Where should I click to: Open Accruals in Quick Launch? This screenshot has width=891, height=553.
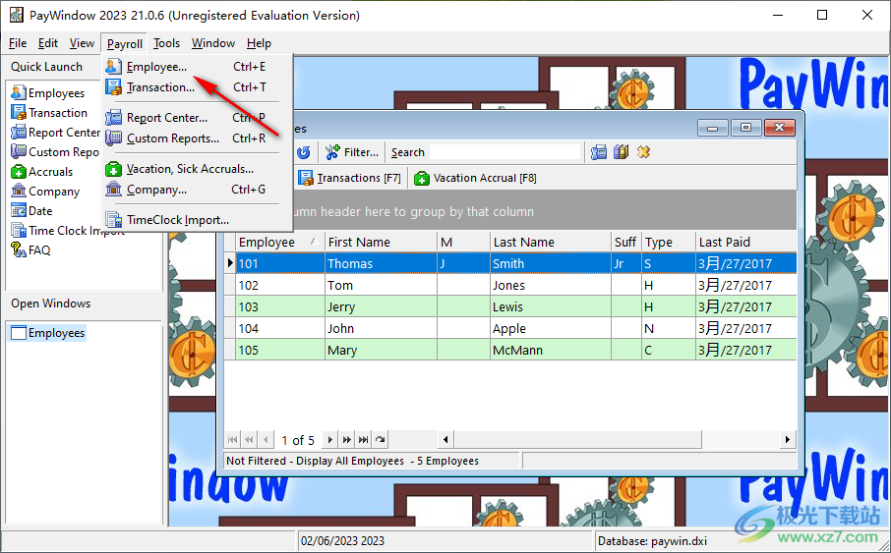coord(42,172)
